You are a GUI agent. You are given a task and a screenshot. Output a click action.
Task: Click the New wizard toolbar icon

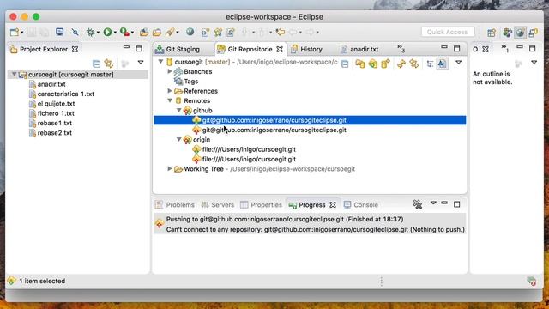coord(15,33)
